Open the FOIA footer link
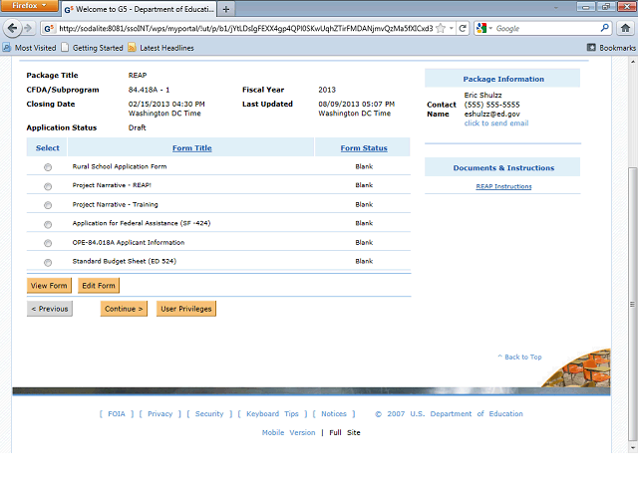 [x=117, y=414]
